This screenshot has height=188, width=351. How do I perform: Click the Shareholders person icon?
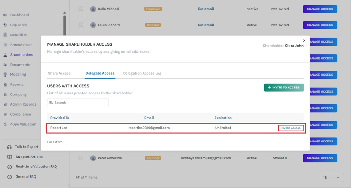pos(5,55)
